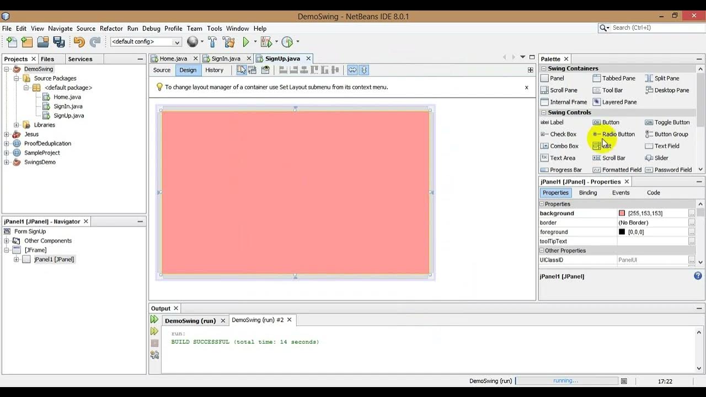Image resolution: width=706 pixels, height=397 pixels.
Task: Click the help question mark icon in Properties
Action: (x=698, y=276)
